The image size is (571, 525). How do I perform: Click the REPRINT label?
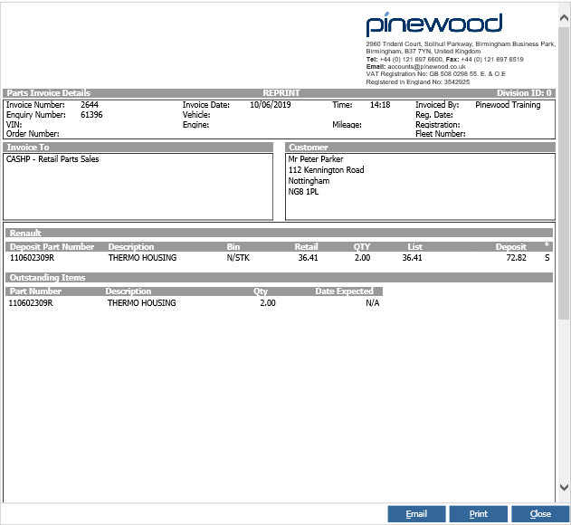click(x=281, y=93)
